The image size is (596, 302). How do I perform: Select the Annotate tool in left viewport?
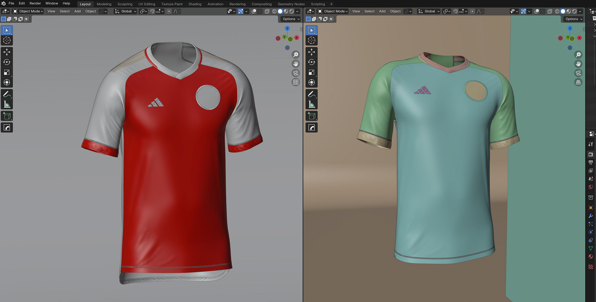[x=7, y=94]
